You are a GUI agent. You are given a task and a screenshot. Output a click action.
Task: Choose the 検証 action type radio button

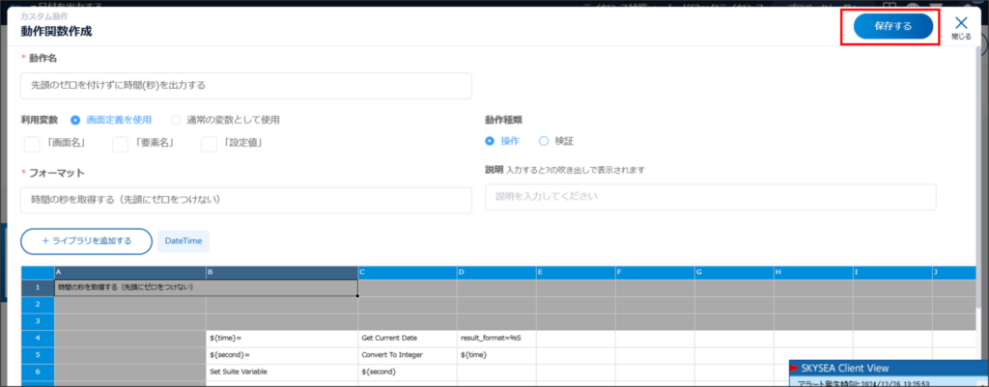pos(544,141)
